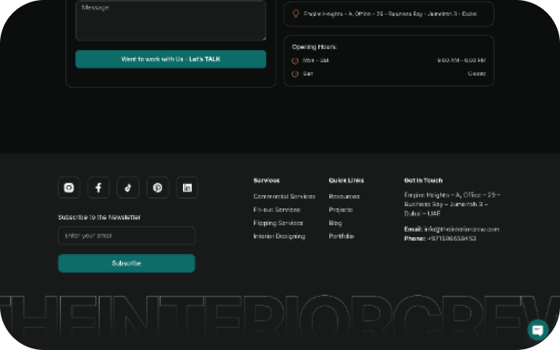Click the info email address link
The image size is (560, 350).
click(462, 229)
